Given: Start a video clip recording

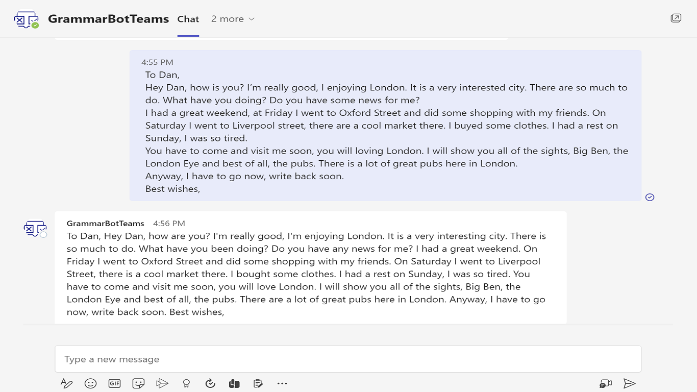Looking at the screenshot, I should coord(606,383).
